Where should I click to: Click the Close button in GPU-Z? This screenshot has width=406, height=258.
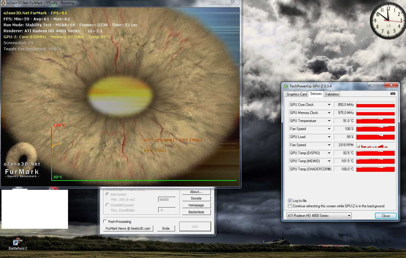(386, 216)
